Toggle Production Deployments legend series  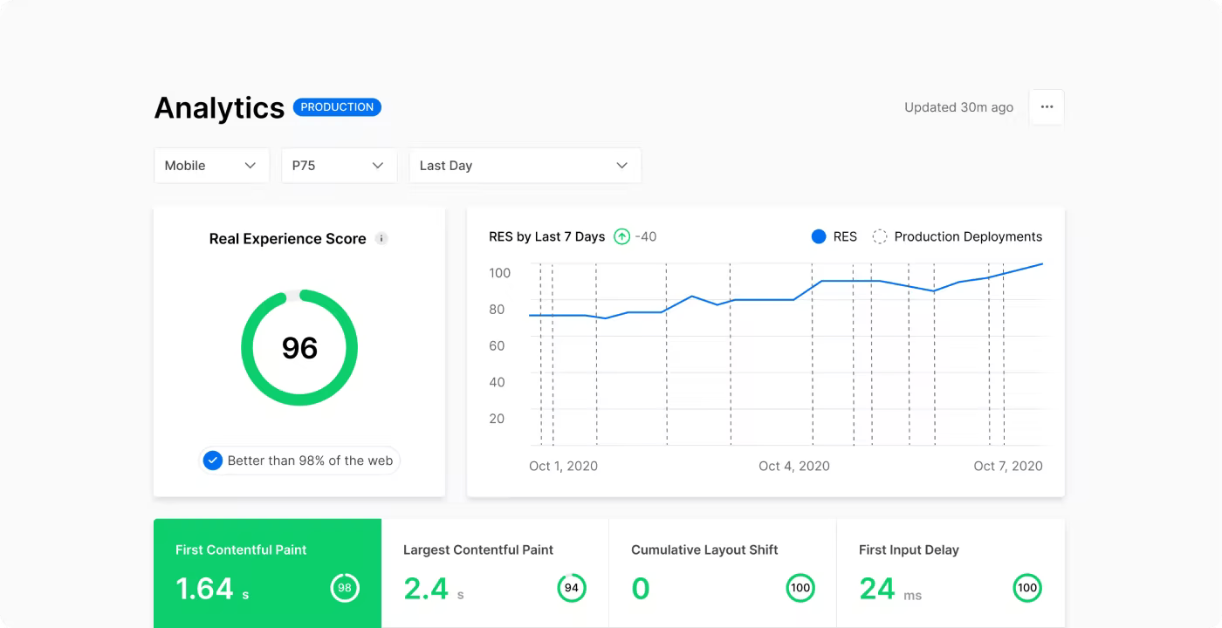[x=958, y=236]
